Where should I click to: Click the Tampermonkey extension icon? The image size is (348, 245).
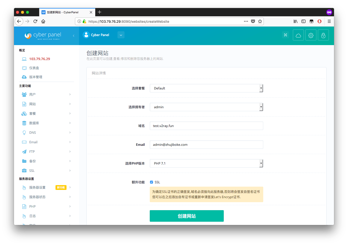tap(311, 21)
